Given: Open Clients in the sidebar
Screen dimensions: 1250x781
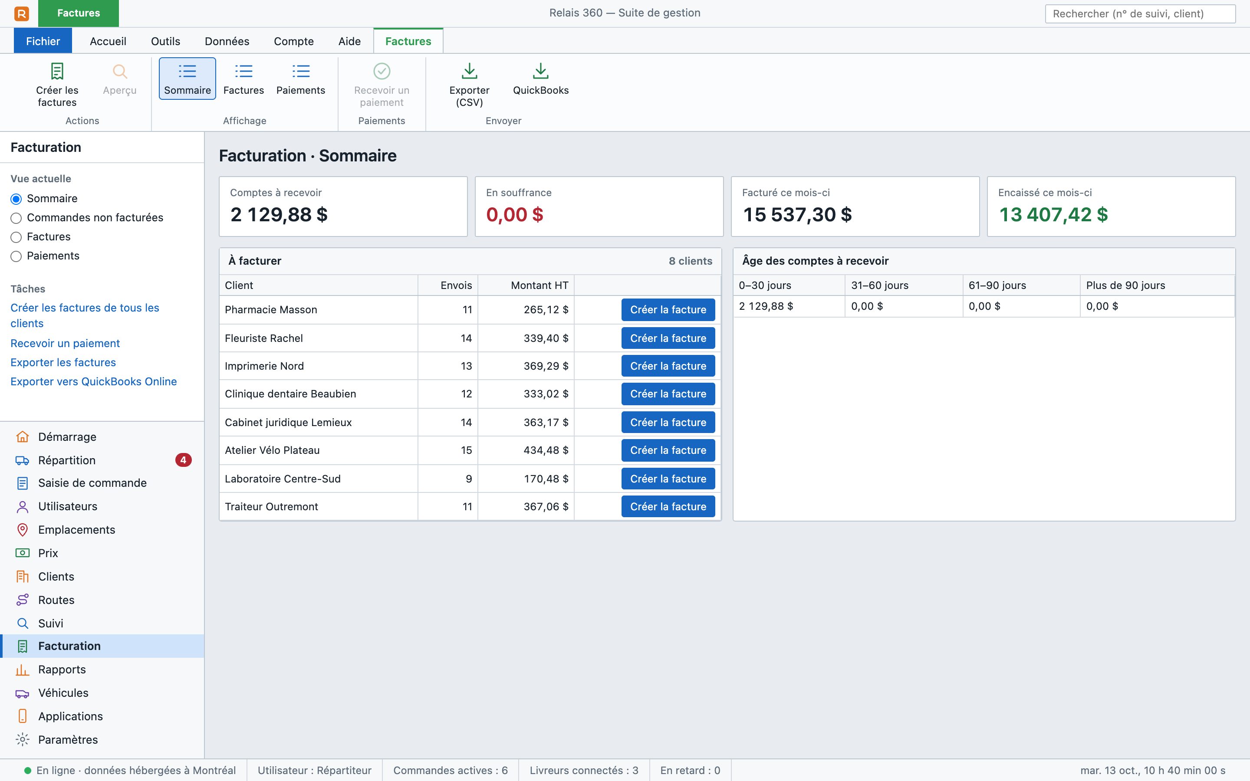Looking at the screenshot, I should pyautogui.click(x=102, y=577).
